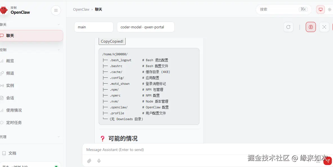Toggle the monitor display mode

[x=320, y=9]
